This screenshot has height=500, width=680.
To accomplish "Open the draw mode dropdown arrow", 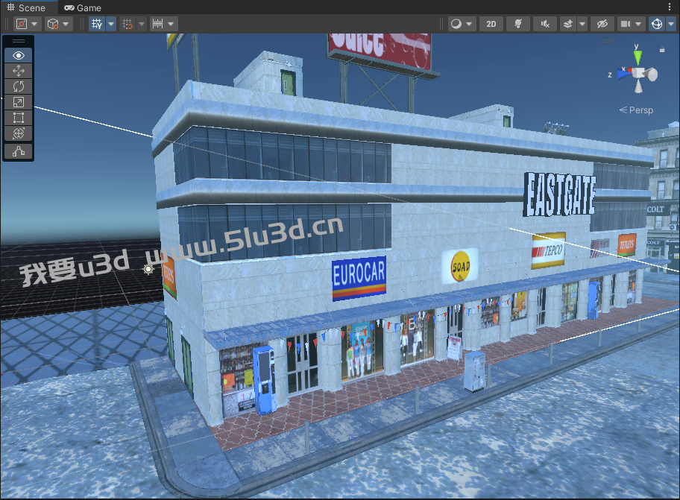I will click(x=469, y=24).
